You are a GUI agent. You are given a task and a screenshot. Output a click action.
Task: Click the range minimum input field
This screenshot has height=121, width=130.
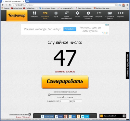[x=64, y=101]
